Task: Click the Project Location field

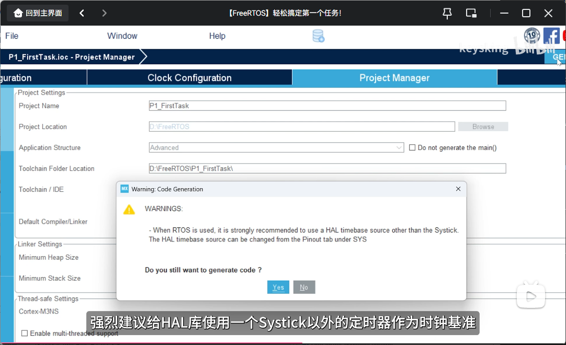Action: coord(302,126)
